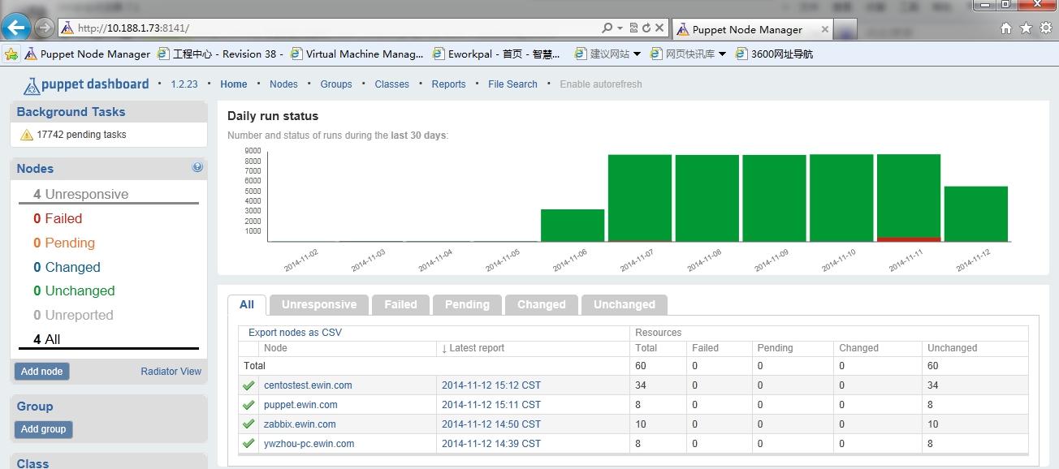Viewport: 1059px width, 469px height.
Task: Expand the 网页快讯库 favorites dropdown arrow
Action: point(722,54)
